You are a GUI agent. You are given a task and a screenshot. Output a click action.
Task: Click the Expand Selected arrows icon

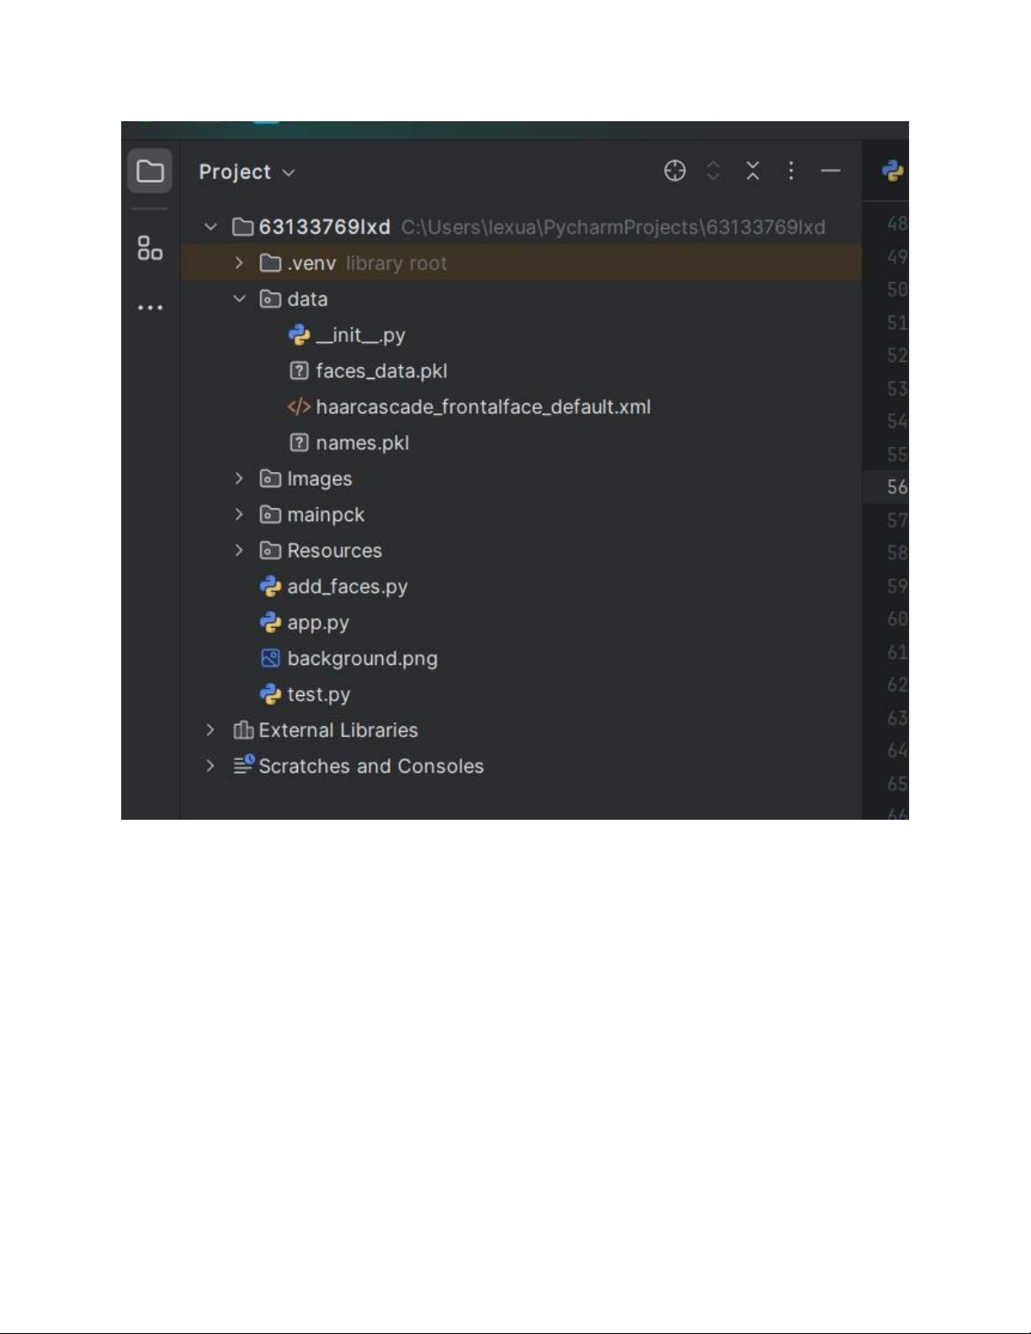[714, 171]
